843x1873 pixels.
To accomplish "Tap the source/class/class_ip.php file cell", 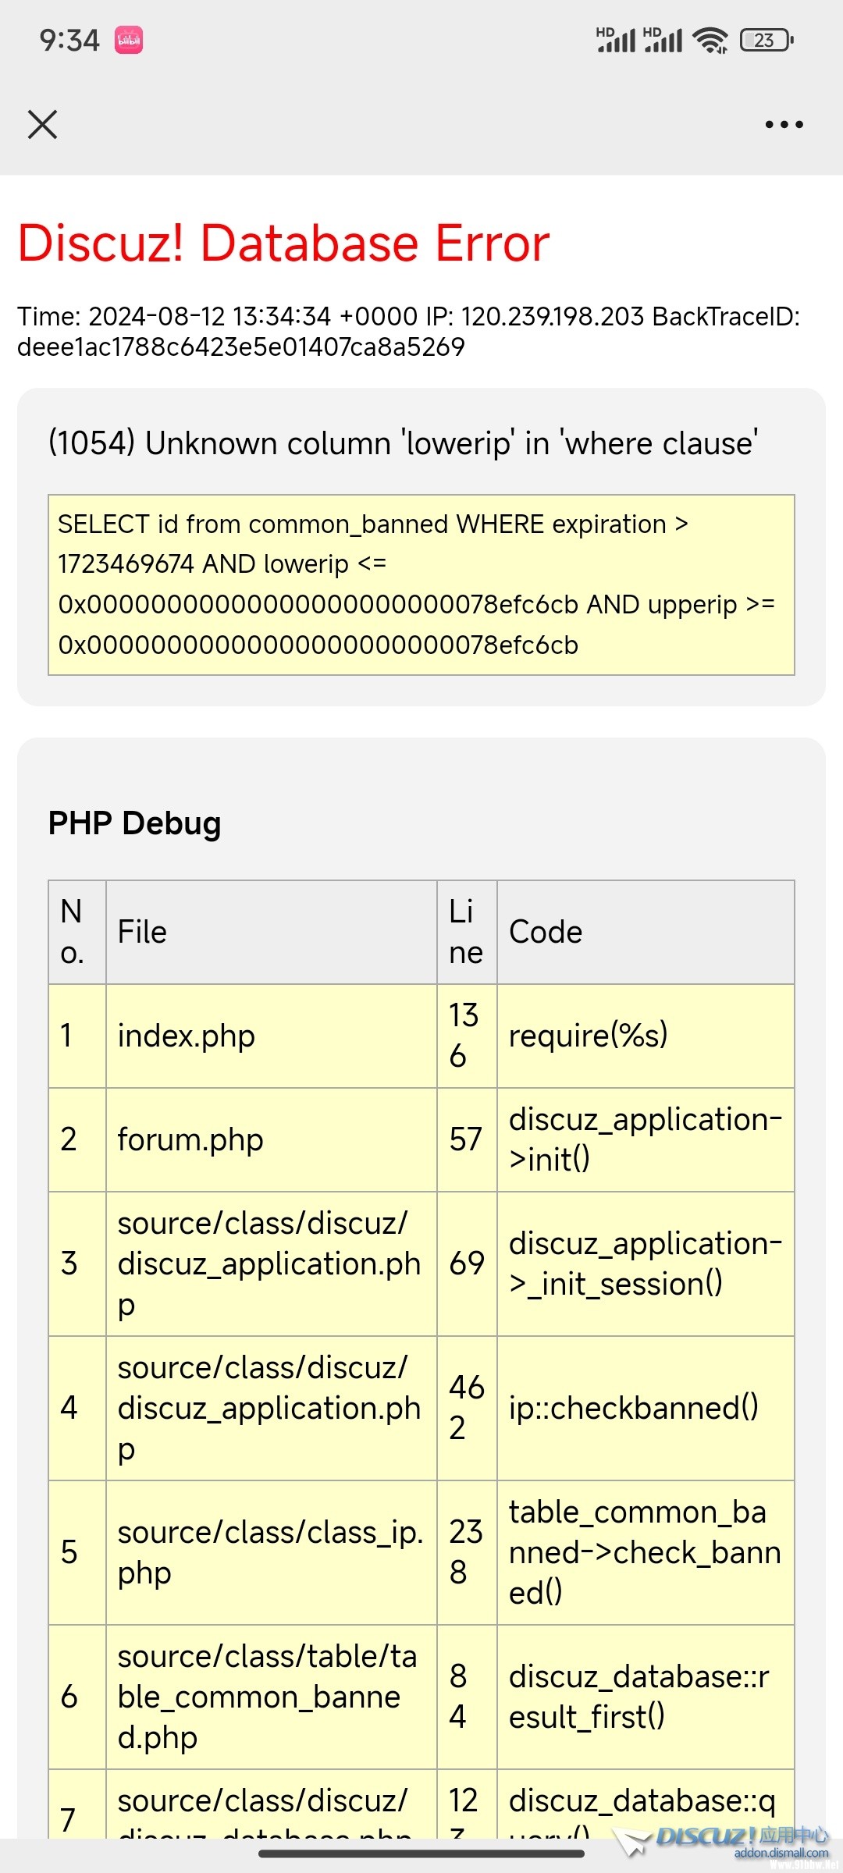I will pos(270,1552).
